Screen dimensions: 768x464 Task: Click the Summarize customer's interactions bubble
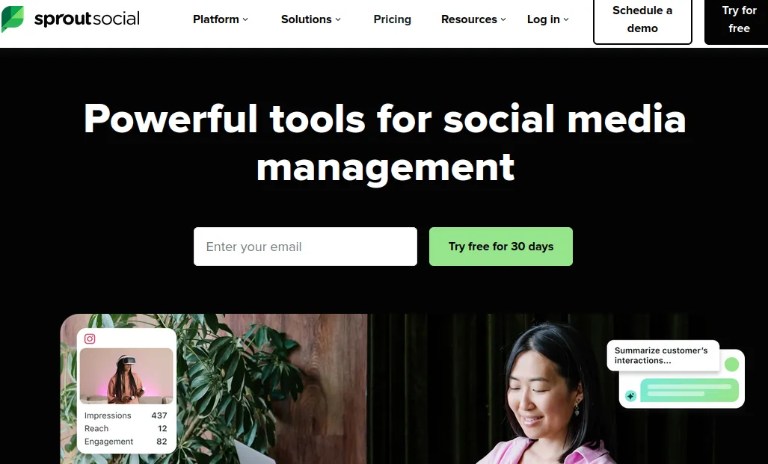tap(663, 356)
